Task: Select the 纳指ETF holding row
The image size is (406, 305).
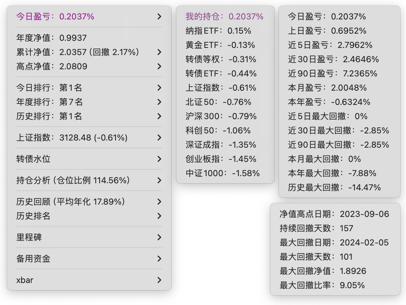Action: tap(218, 31)
